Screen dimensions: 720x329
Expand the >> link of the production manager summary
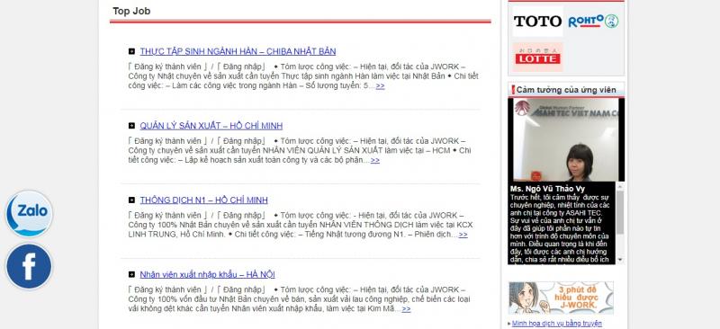pos(375,160)
